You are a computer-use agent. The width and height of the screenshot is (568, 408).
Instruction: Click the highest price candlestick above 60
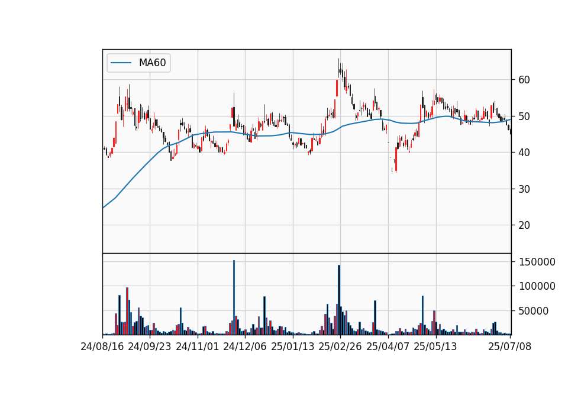[339, 67]
